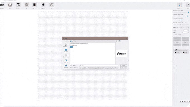Open the Barcode tool
This screenshot has height=107, width=190.
click(x=35, y=5)
